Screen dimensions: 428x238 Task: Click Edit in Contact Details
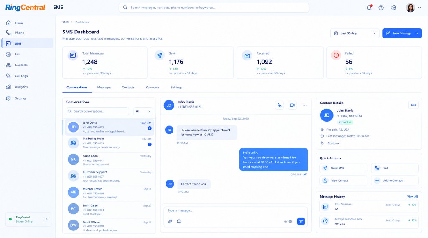tap(413, 105)
